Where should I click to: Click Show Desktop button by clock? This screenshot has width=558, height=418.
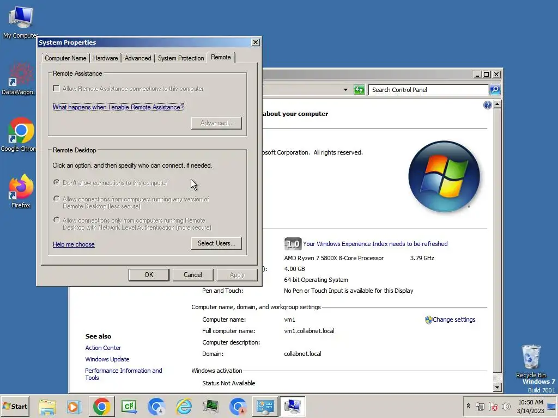(x=552, y=407)
